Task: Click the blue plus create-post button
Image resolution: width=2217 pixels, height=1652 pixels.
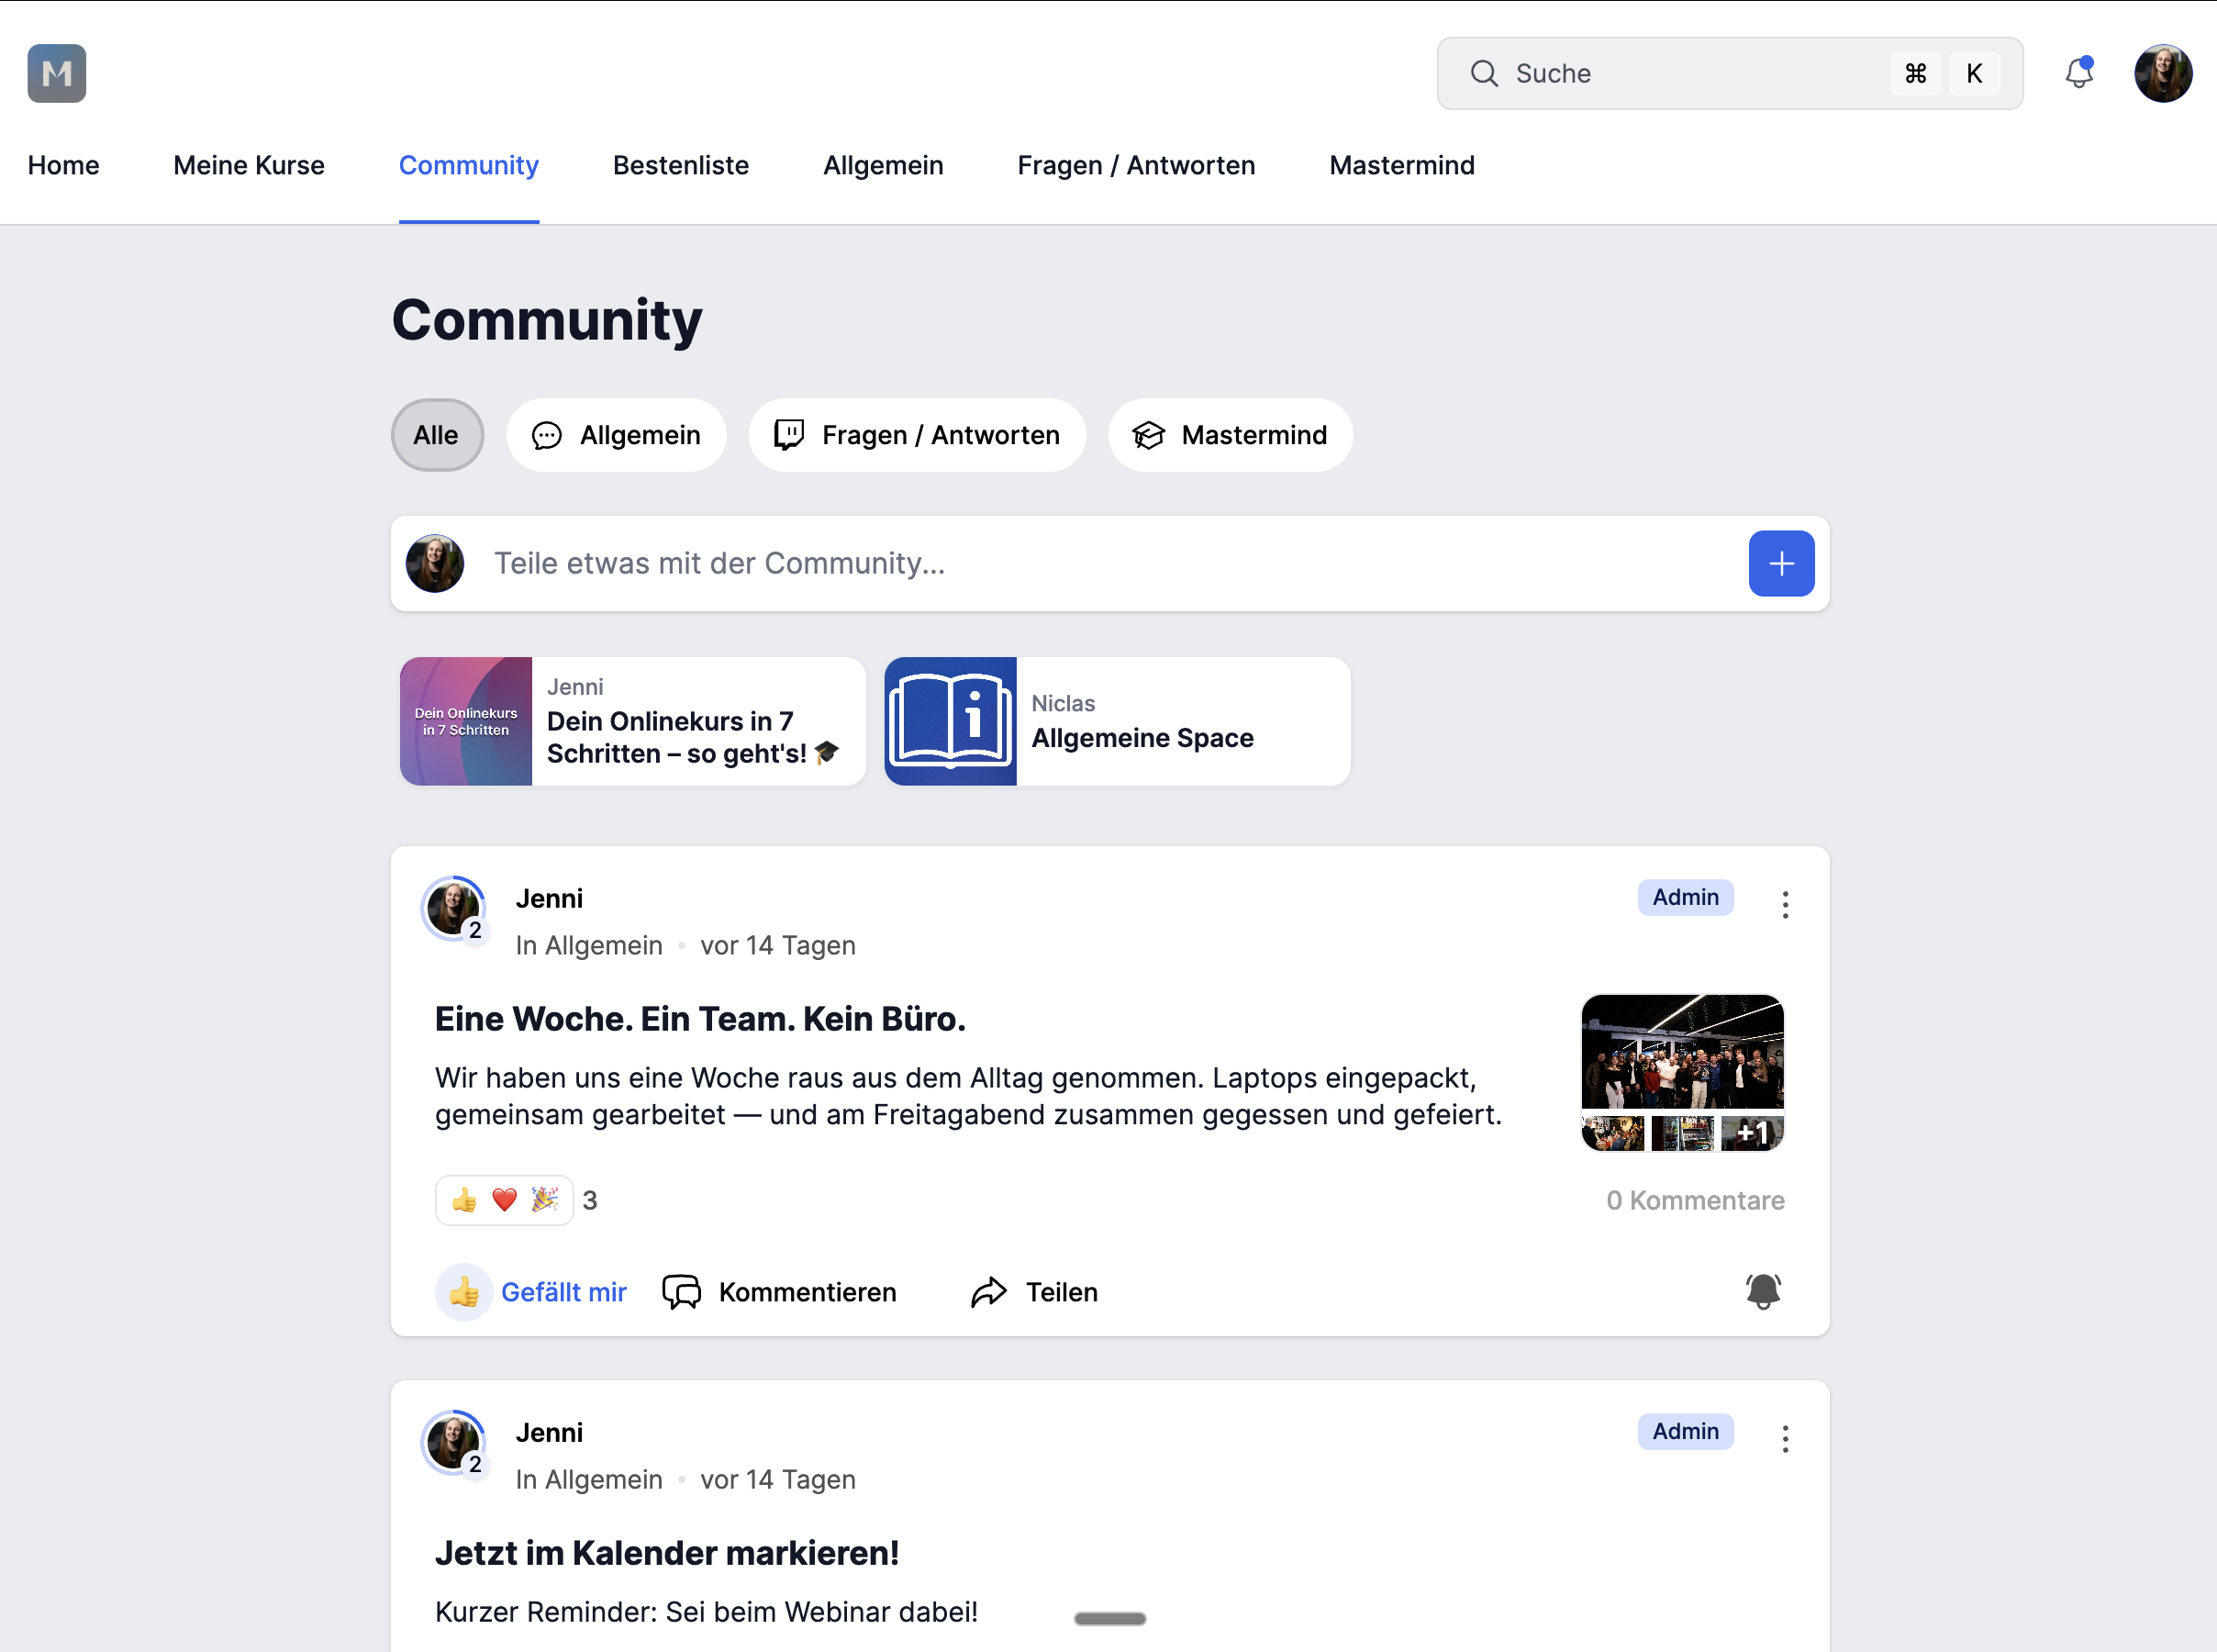Action: pyautogui.click(x=1781, y=563)
